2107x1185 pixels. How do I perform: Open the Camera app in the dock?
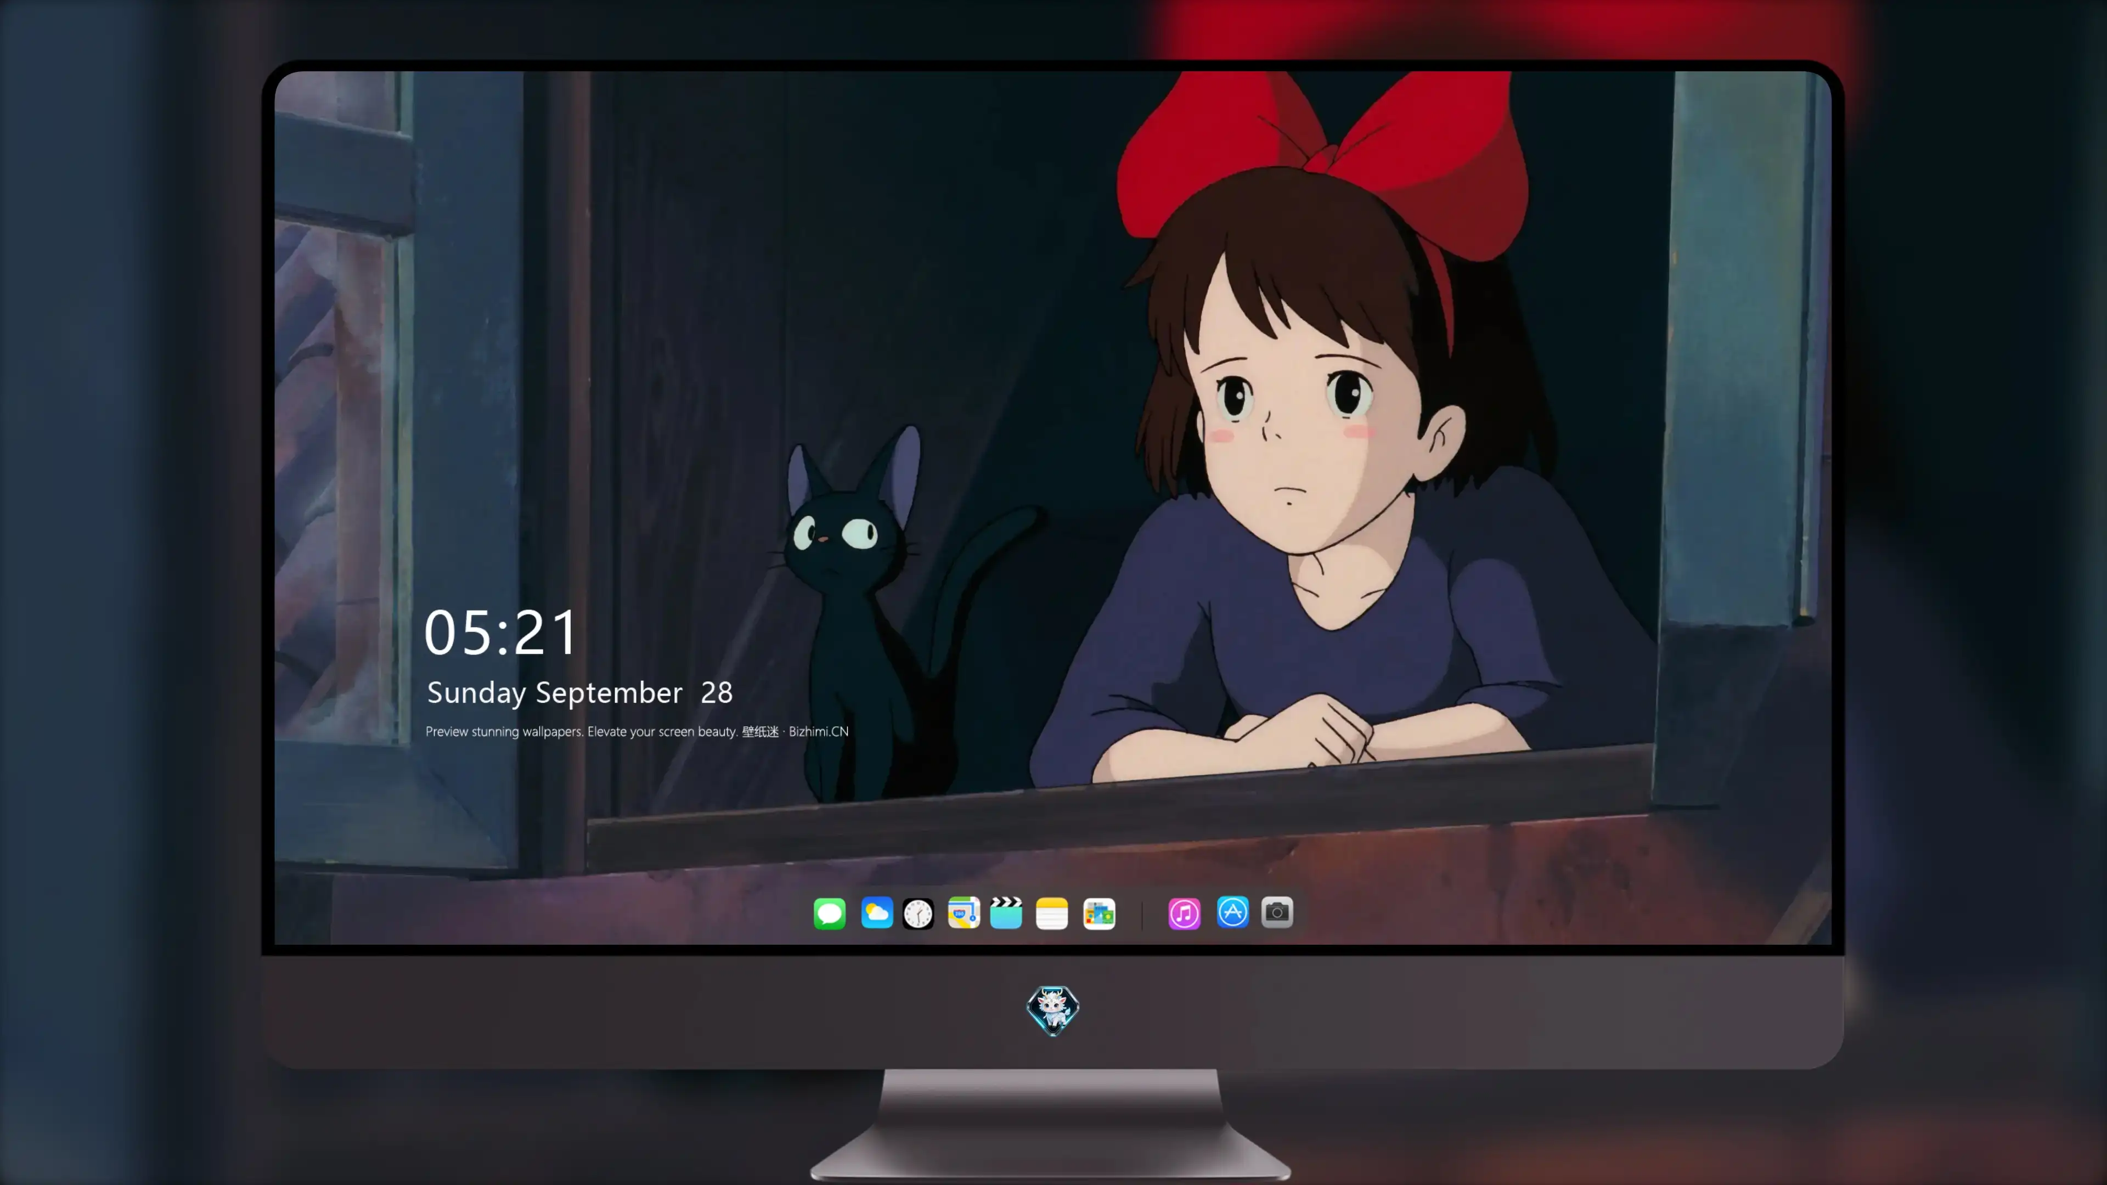[x=1277, y=912]
